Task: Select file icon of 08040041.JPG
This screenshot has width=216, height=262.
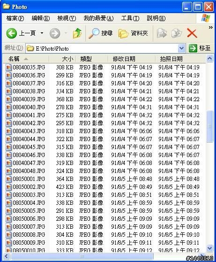Action: [x=8, y=115]
